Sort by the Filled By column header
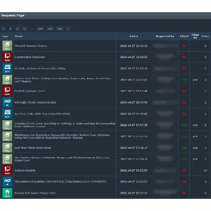The image size is (211, 211). (x=195, y=36)
